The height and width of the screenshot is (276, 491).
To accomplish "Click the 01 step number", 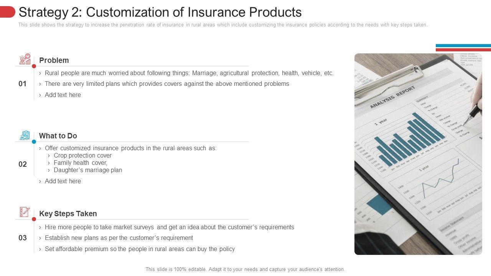I will point(23,84).
